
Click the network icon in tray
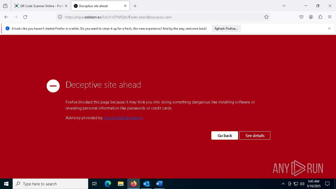[x=296, y=184]
